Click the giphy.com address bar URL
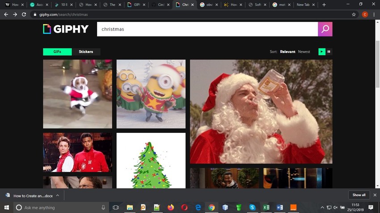 click(63, 15)
